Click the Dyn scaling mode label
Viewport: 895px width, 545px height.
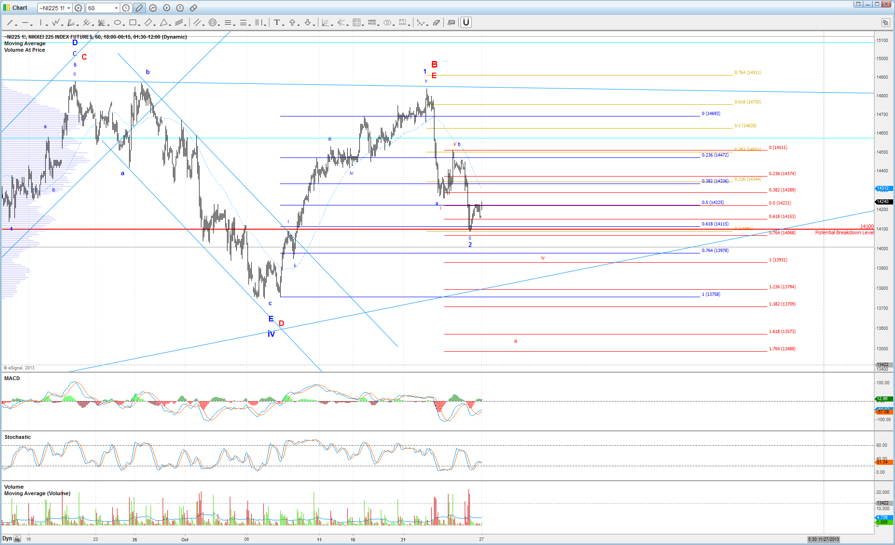click(7, 538)
